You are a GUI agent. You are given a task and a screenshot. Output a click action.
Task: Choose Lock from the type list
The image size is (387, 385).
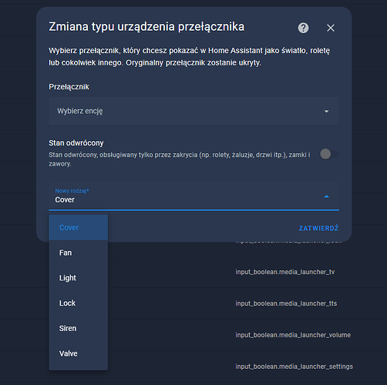point(78,303)
